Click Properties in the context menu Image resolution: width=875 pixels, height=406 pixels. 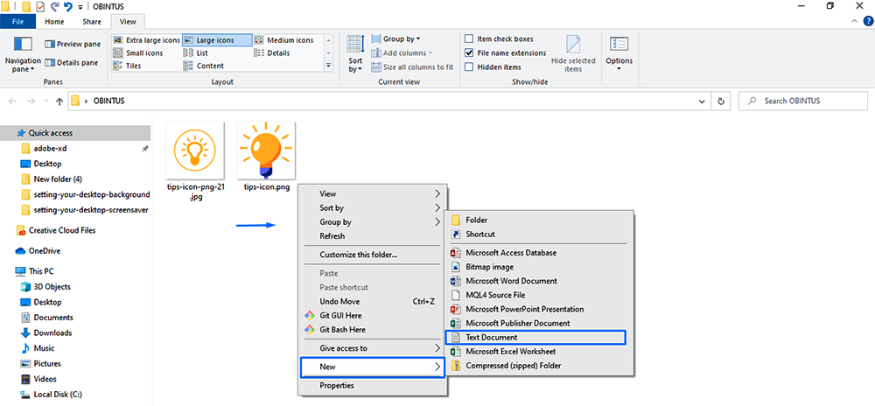337,385
